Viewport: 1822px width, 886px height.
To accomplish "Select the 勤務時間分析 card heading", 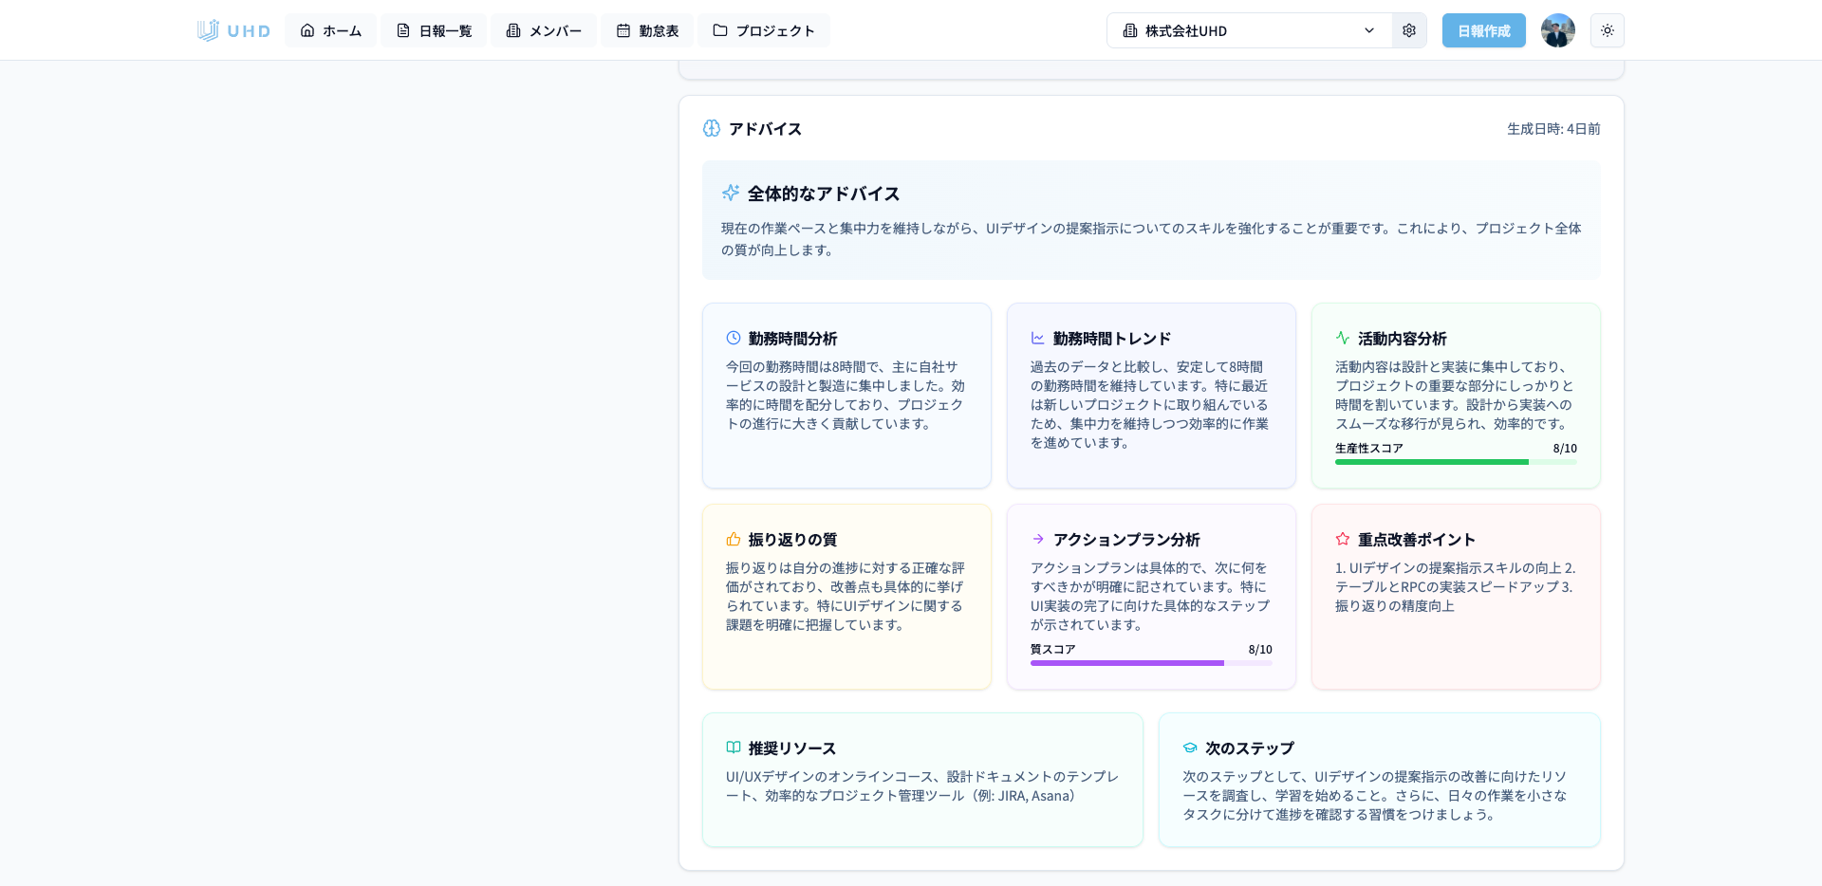I will point(793,339).
